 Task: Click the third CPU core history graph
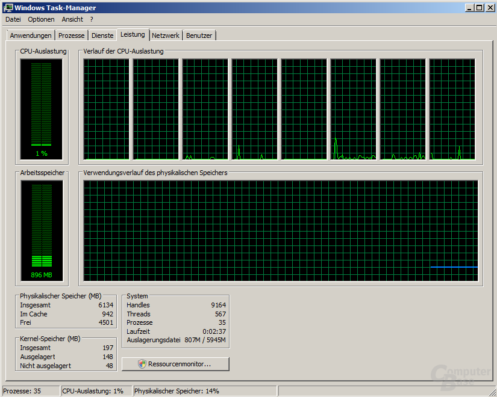pos(205,109)
